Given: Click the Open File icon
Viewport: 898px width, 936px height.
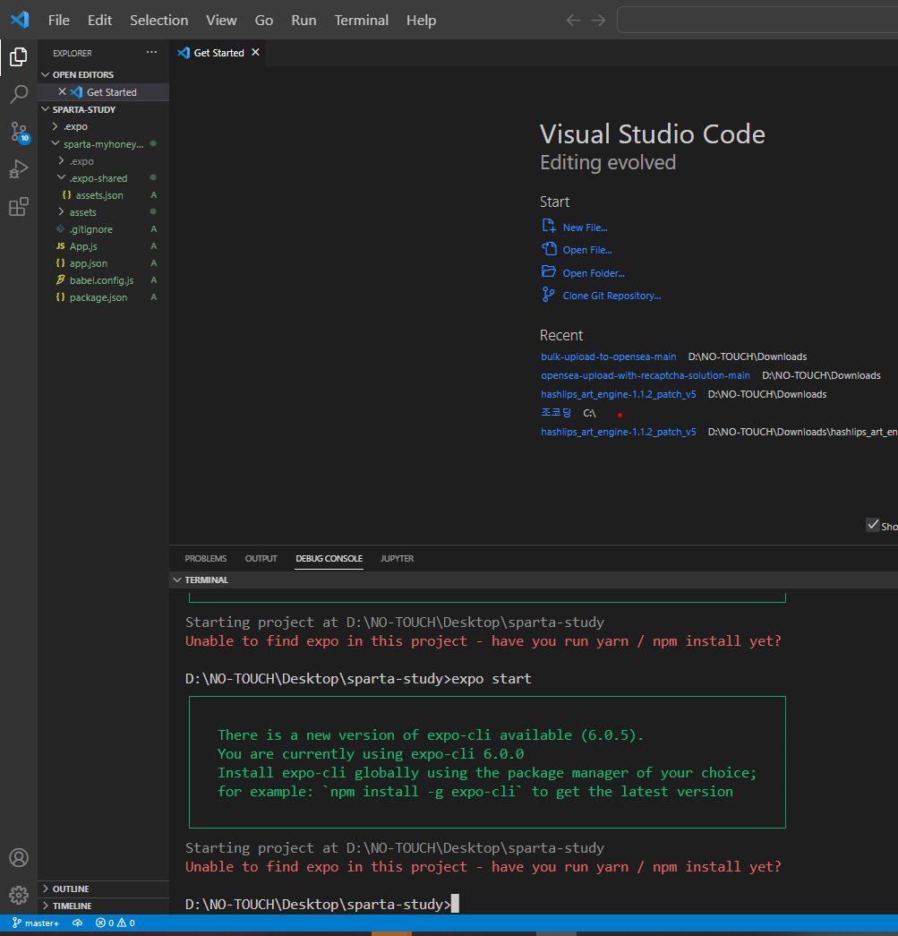Looking at the screenshot, I should click(548, 249).
